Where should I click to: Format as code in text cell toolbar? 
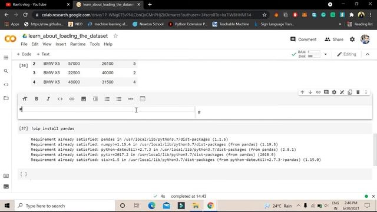(x=60, y=99)
